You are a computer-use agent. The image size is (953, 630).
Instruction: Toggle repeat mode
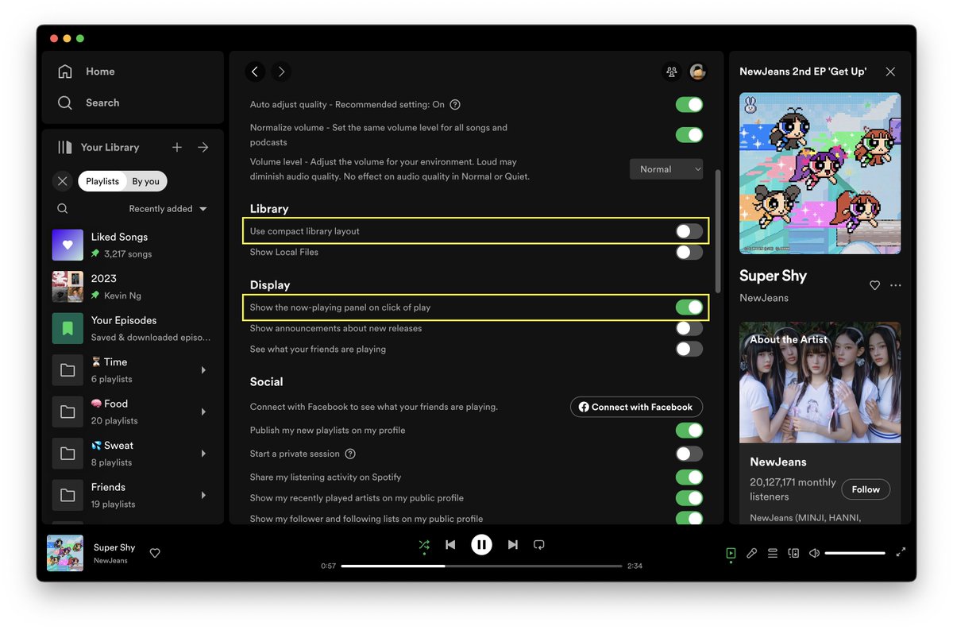[x=539, y=545]
